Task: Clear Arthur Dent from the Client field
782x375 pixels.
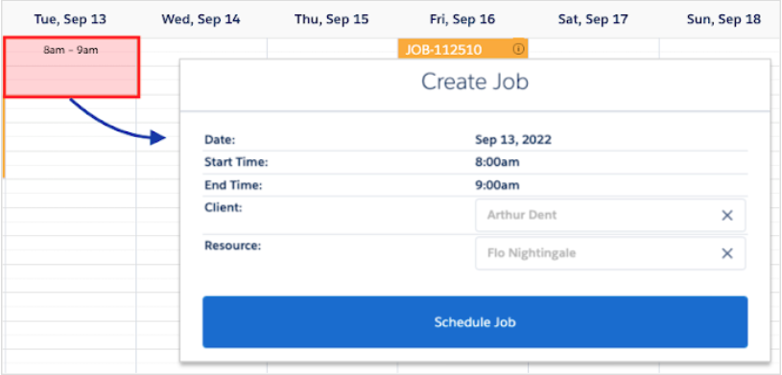Action: [727, 216]
